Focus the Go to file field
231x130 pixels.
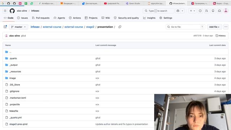click(x=186, y=27)
